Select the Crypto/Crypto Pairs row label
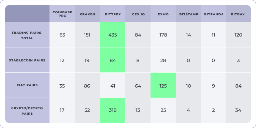Viewport: 256px width, 128px height. [x=27, y=110]
